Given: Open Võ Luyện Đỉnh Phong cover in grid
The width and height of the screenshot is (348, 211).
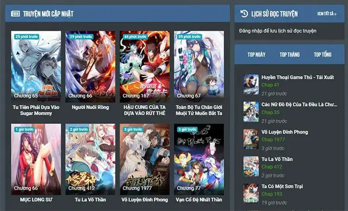Looking at the screenshot, I should (145, 159).
